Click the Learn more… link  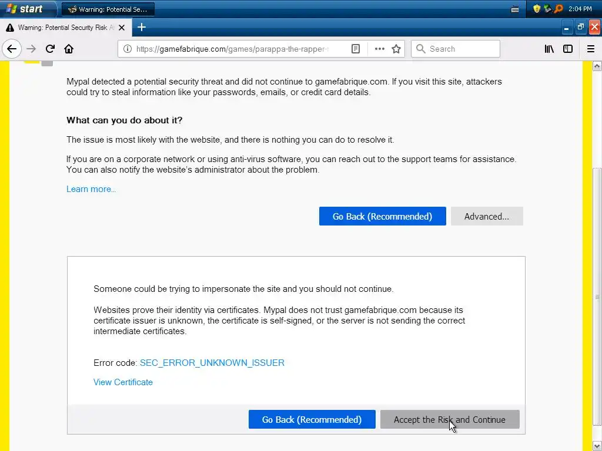point(91,189)
